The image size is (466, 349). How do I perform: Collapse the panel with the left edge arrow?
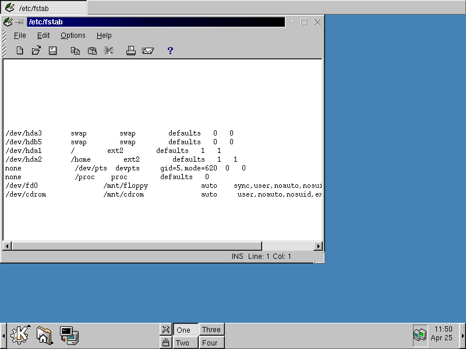point(3,335)
